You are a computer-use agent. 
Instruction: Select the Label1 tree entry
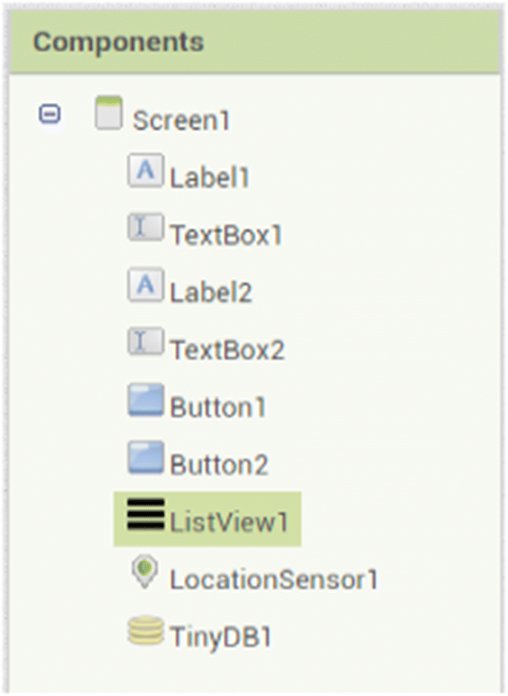210,178
